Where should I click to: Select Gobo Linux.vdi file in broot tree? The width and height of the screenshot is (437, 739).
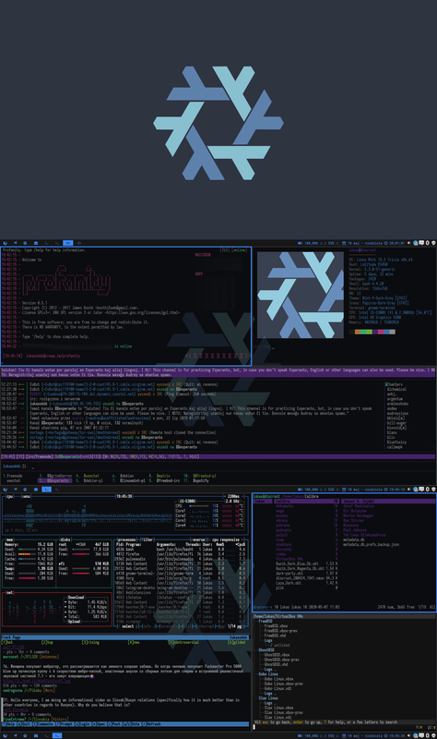(x=278, y=688)
